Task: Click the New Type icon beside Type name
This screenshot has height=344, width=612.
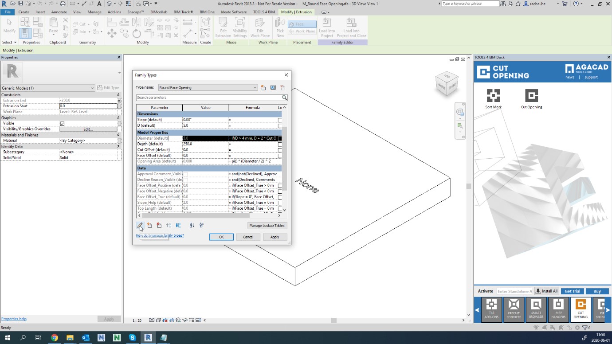Action: 263,88
